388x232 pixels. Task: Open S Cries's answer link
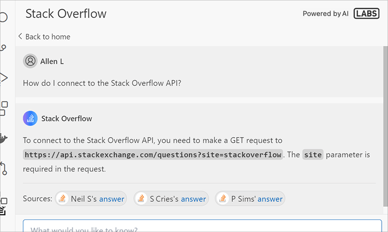pos(193,199)
